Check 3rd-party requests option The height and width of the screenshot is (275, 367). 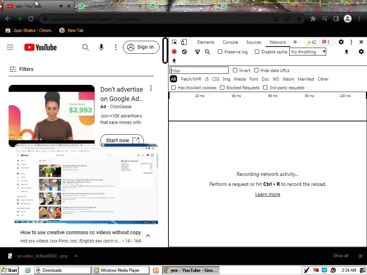pos(265,87)
